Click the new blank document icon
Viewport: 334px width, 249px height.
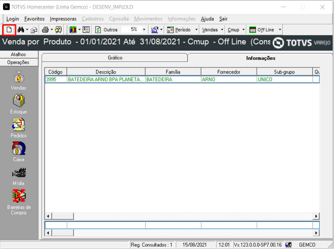tap(9, 30)
